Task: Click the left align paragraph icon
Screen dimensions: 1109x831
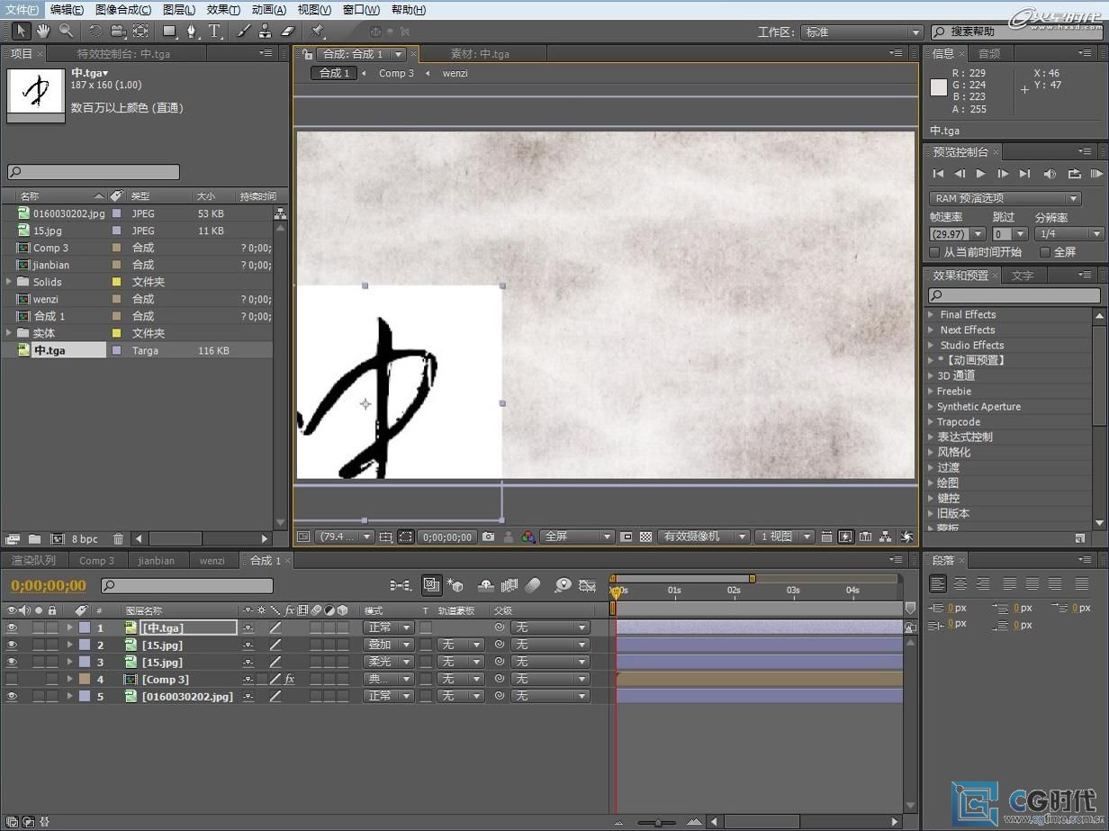Action: click(x=938, y=584)
